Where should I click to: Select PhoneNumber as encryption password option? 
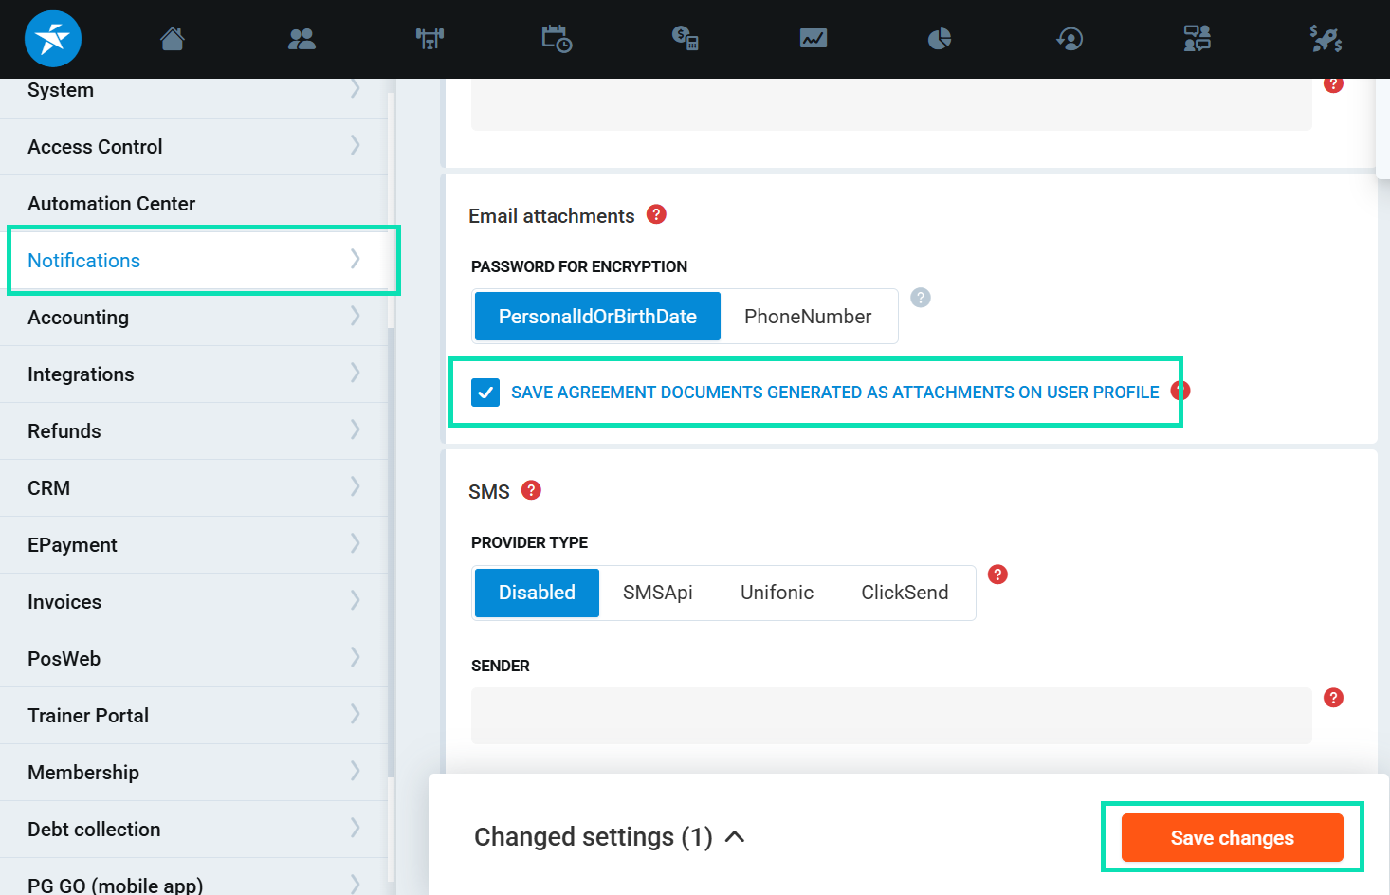(808, 317)
